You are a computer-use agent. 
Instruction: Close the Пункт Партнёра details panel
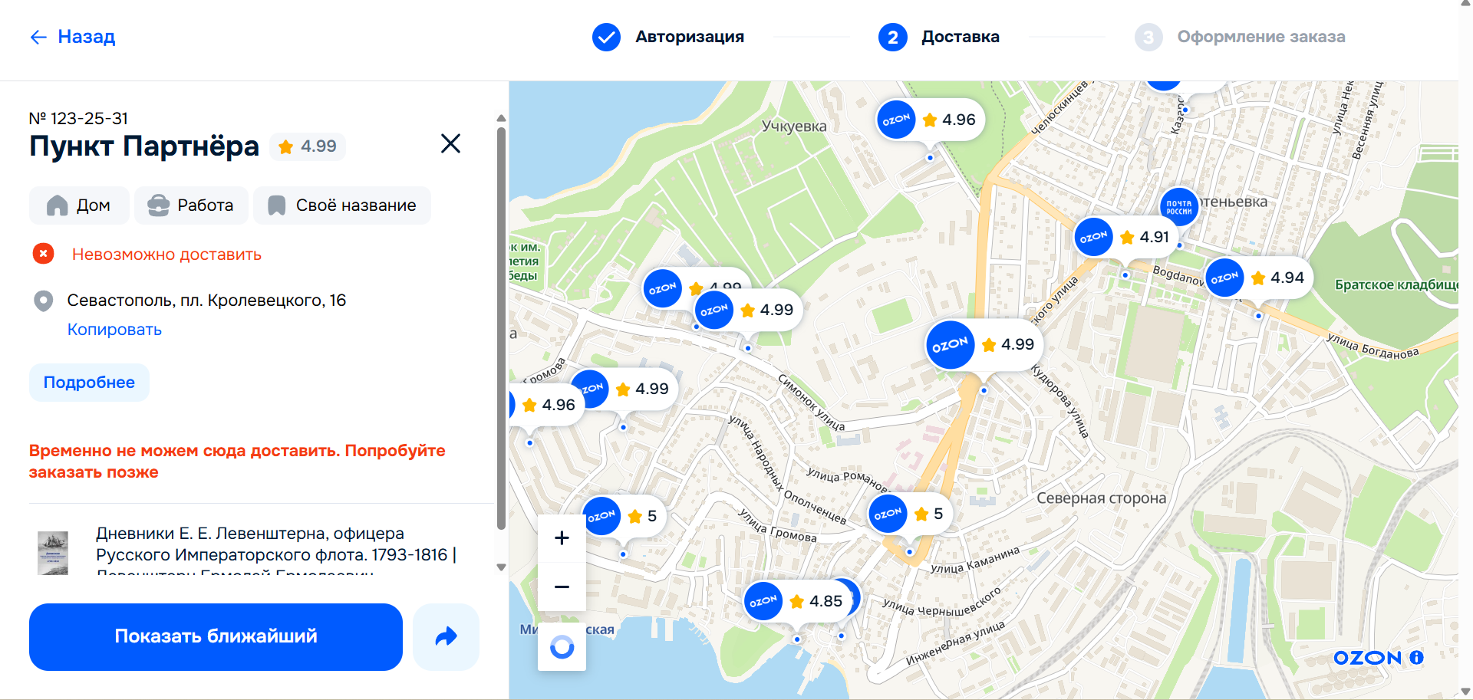(x=450, y=143)
